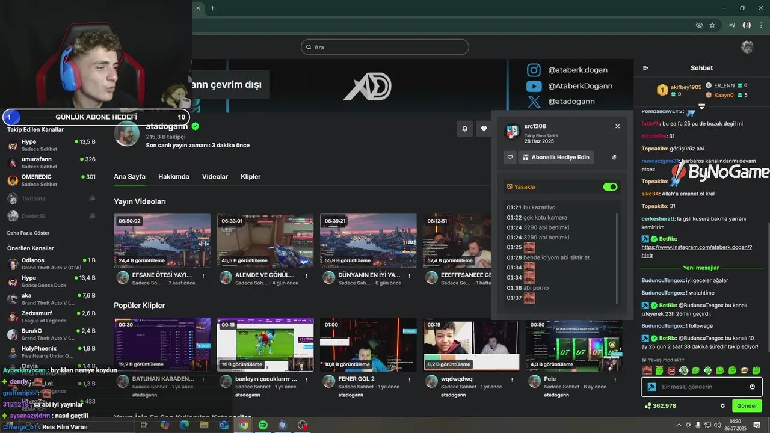Click the mute-user icon beside Abonelik Hediye Edin

click(x=614, y=158)
